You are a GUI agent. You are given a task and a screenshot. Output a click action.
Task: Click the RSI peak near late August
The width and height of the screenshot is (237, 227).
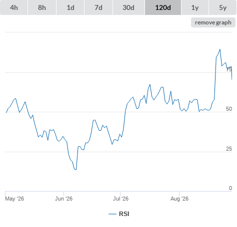220,49
